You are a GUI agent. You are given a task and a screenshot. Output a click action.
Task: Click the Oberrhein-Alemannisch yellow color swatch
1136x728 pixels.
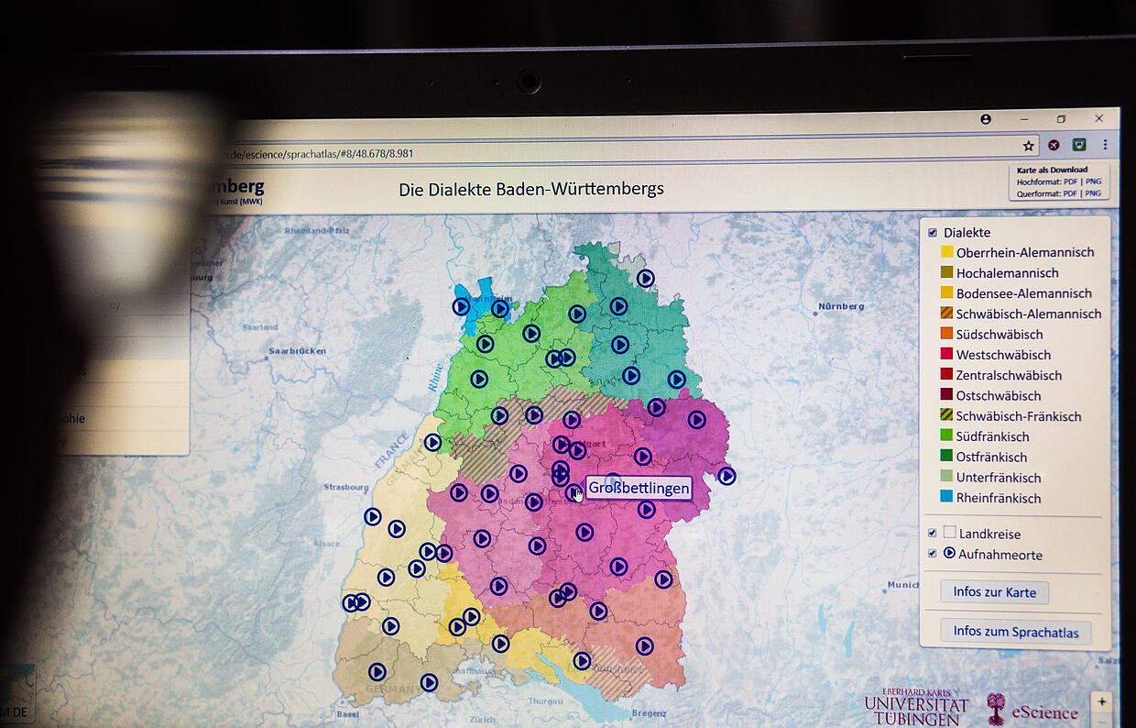tap(947, 252)
